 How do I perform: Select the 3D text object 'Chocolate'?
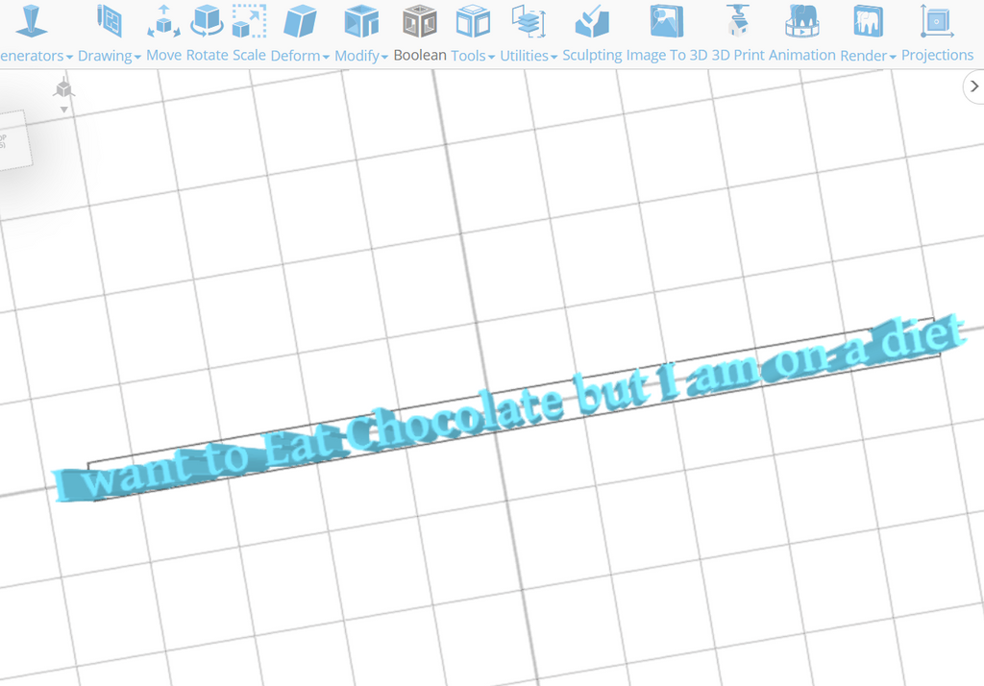[455, 419]
